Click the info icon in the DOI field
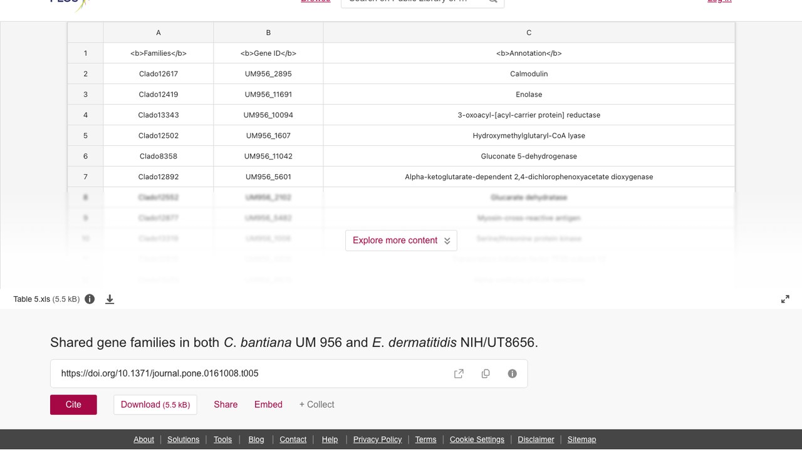 pos(513,373)
